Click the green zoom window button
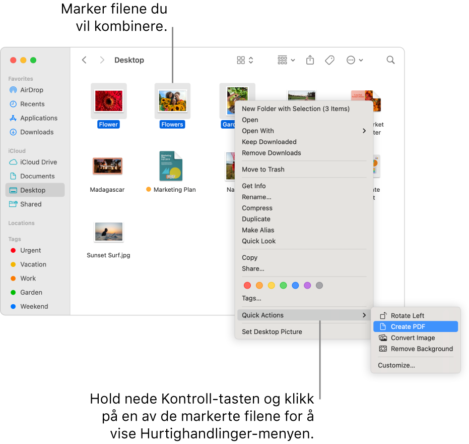The width and height of the screenshot is (469, 444). point(33,60)
